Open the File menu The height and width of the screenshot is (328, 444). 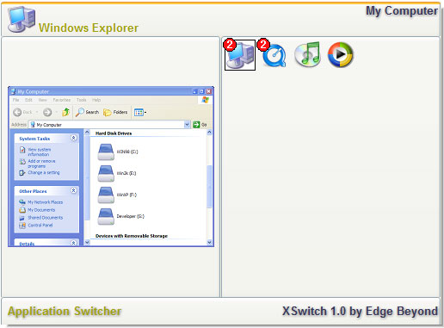pos(15,100)
